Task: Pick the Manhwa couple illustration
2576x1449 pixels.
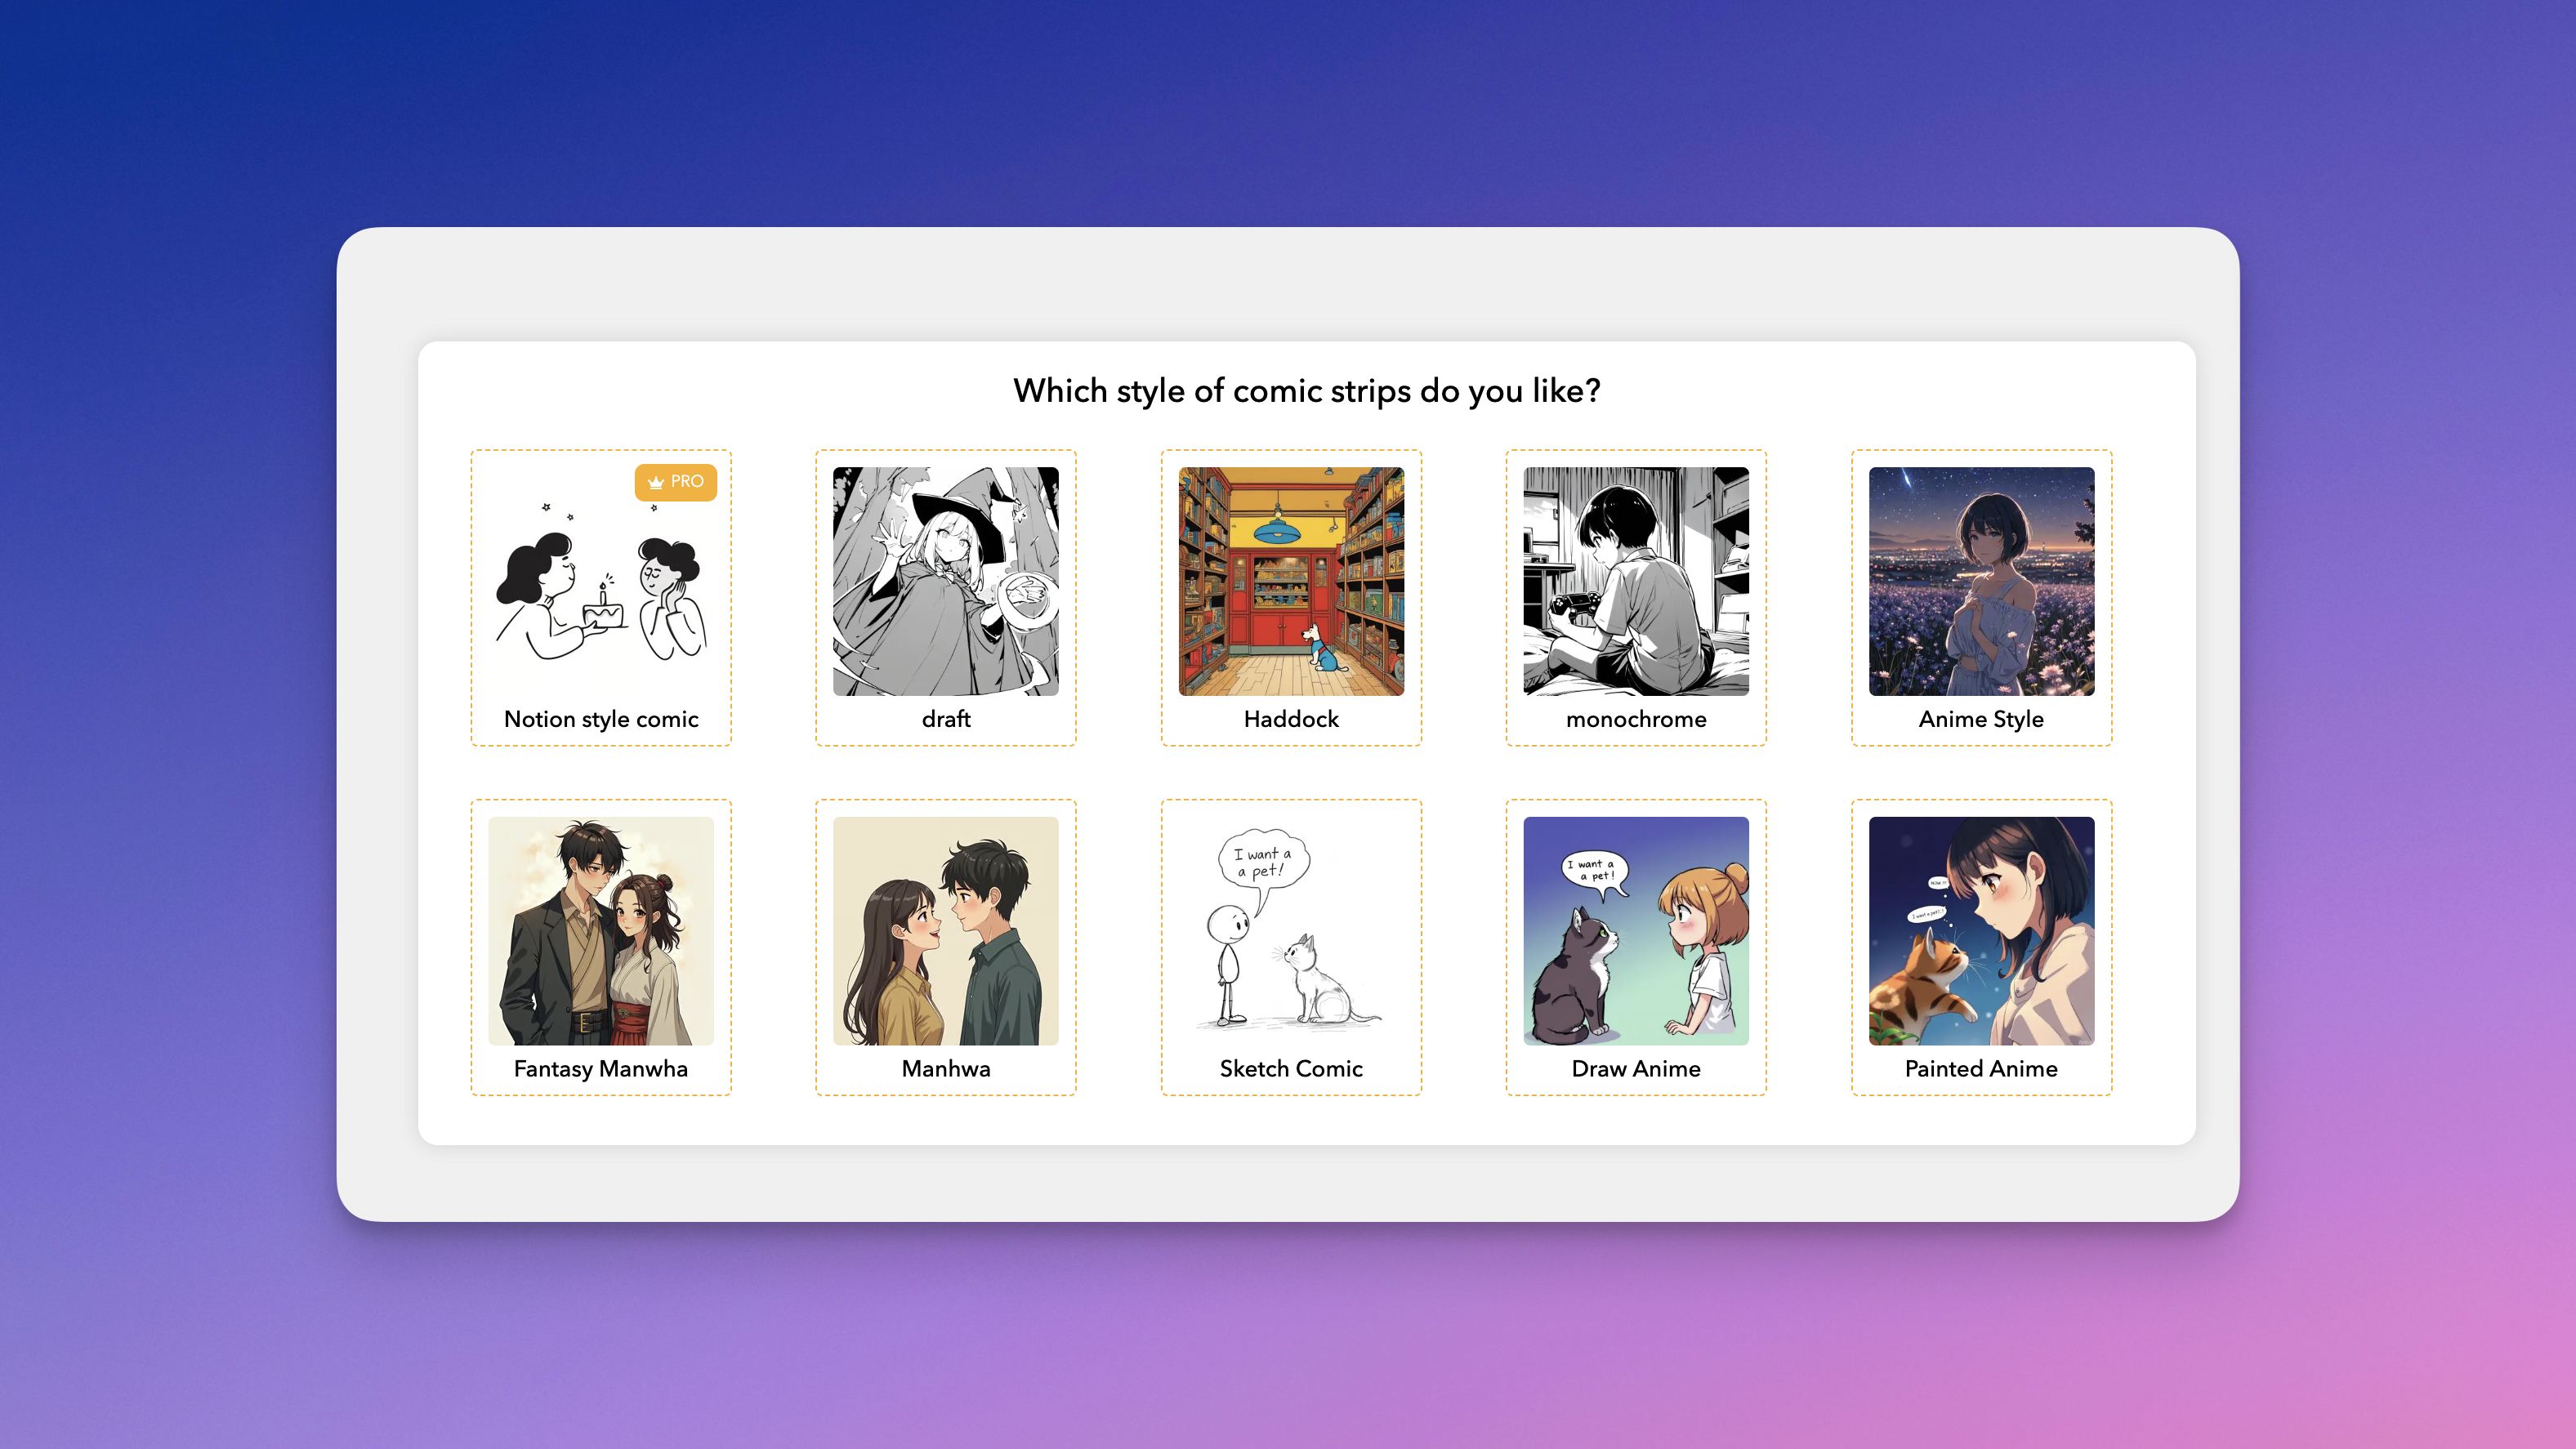Action: [945, 930]
